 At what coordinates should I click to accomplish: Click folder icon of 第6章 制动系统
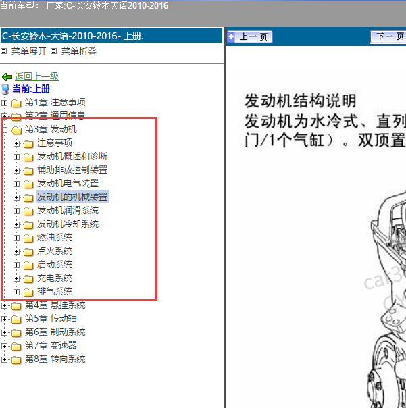pos(16,333)
